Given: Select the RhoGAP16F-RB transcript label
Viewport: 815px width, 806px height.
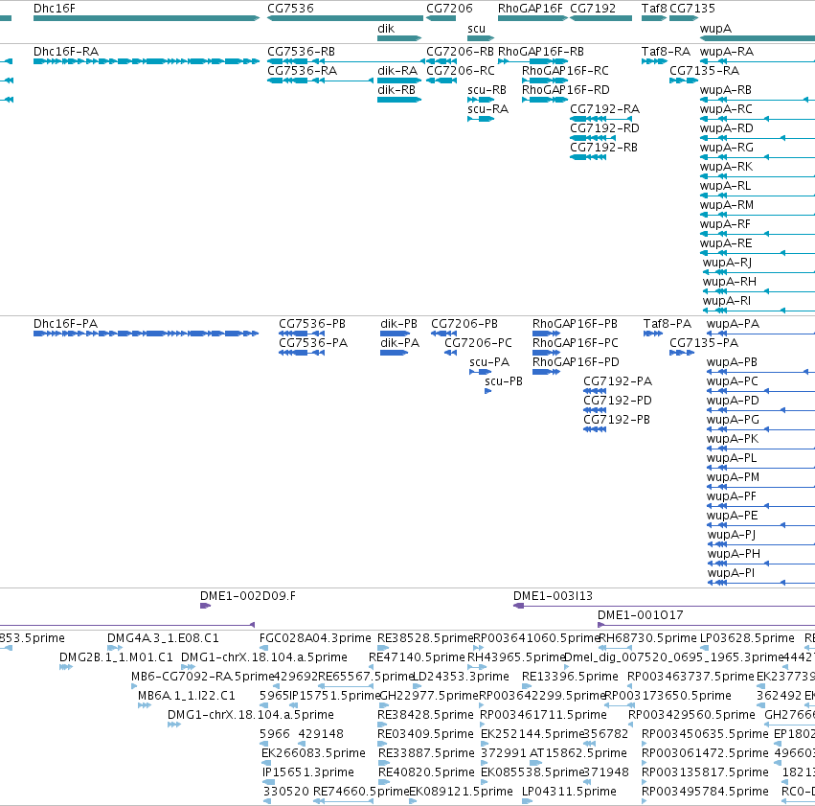Looking at the screenshot, I should click(x=540, y=52).
